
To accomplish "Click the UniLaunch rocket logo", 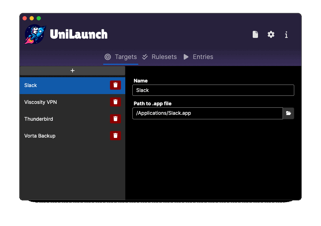I will coord(35,34).
